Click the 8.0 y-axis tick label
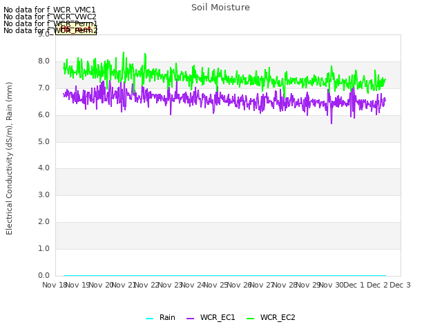The height and width of the screenshot is (331, 442). (x=44, y=61)
